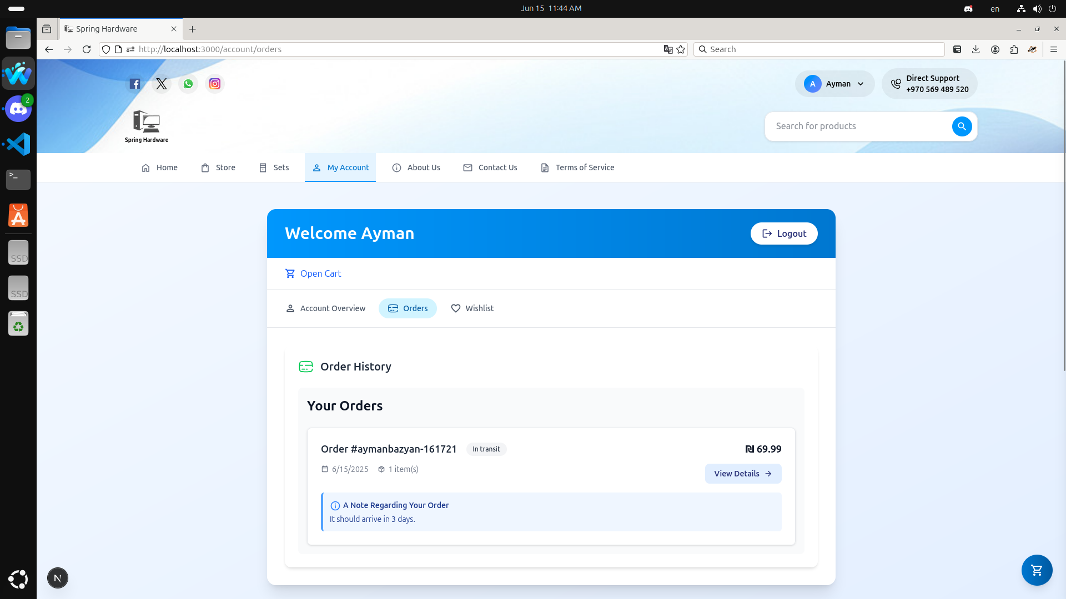Open the Firefox account icon
Image resolution: width=1066 pixels, height=599 pixels.
pyautogui.click(x=995, y=49)
